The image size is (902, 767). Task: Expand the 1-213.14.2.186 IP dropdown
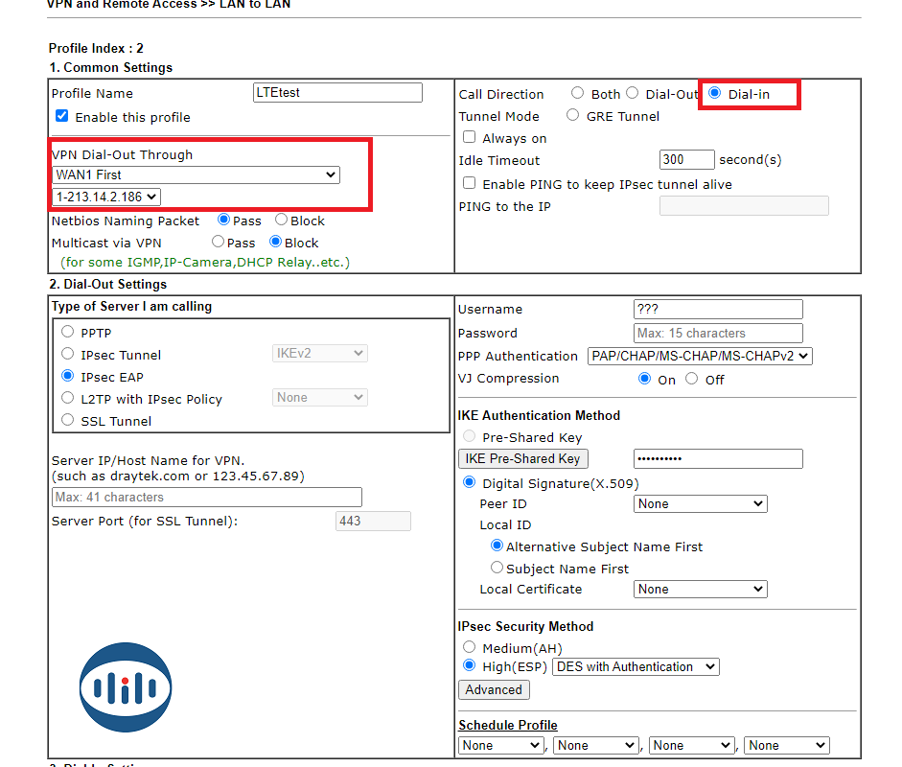[x=106, y=197]
